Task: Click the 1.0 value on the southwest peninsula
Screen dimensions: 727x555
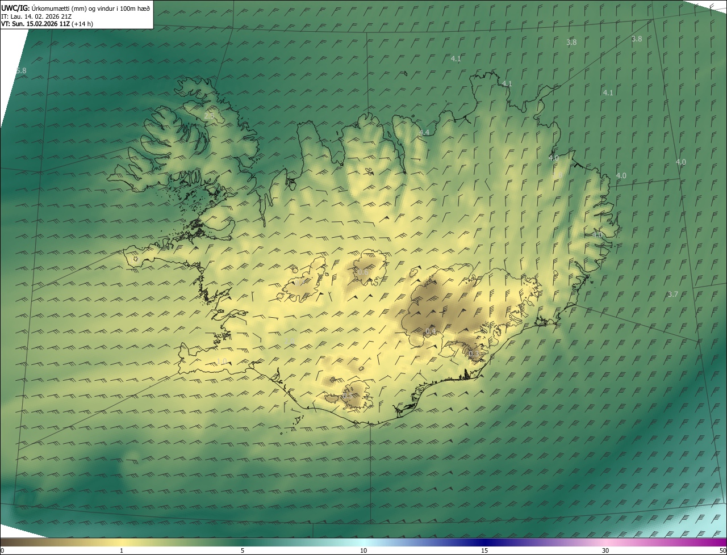Action: 222,361
